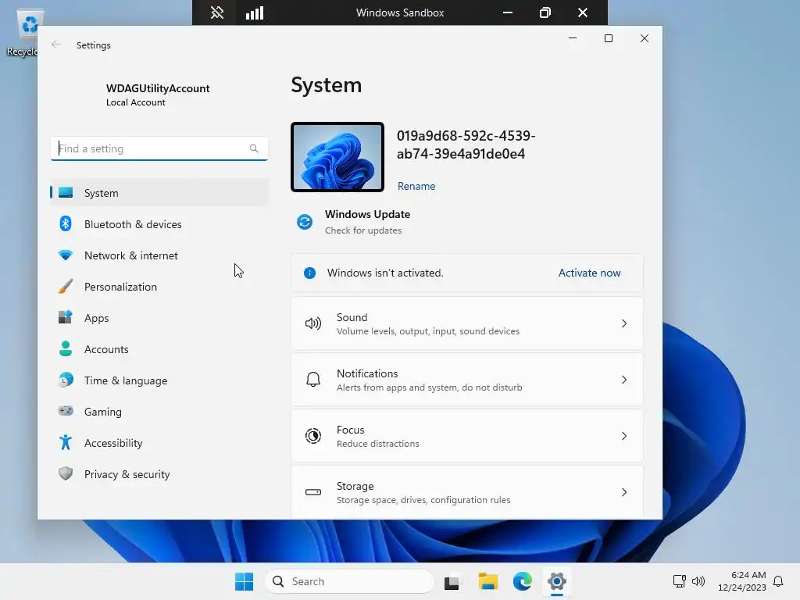
Task: Focus the Find a setting field
Action: [159, 148]
